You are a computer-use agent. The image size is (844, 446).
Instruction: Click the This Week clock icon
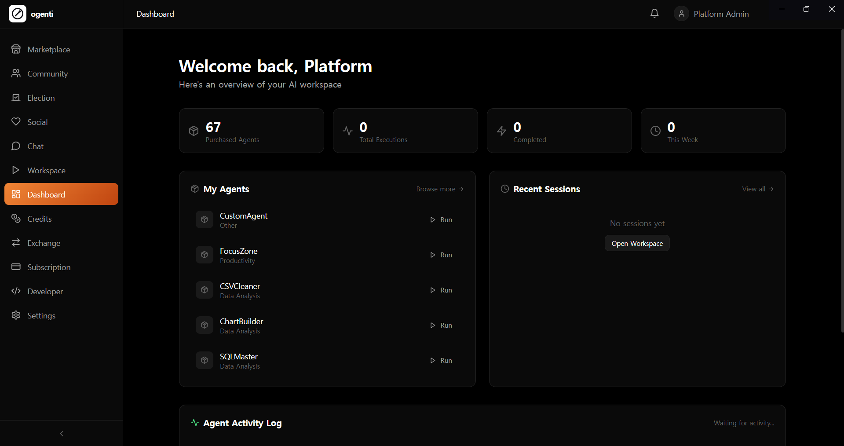point(655,131)
